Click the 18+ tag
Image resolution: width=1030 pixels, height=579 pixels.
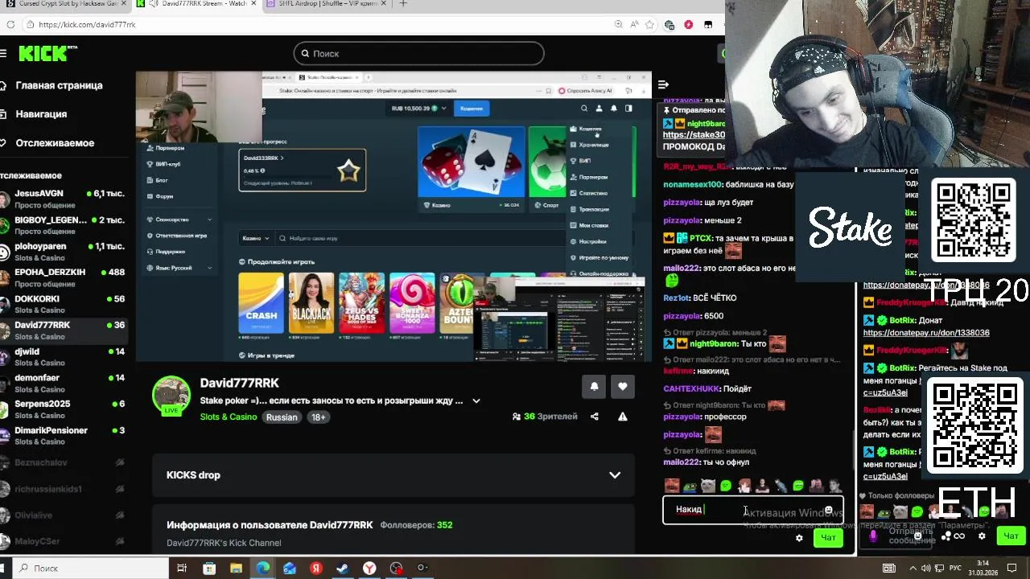(x=318, y=417)
